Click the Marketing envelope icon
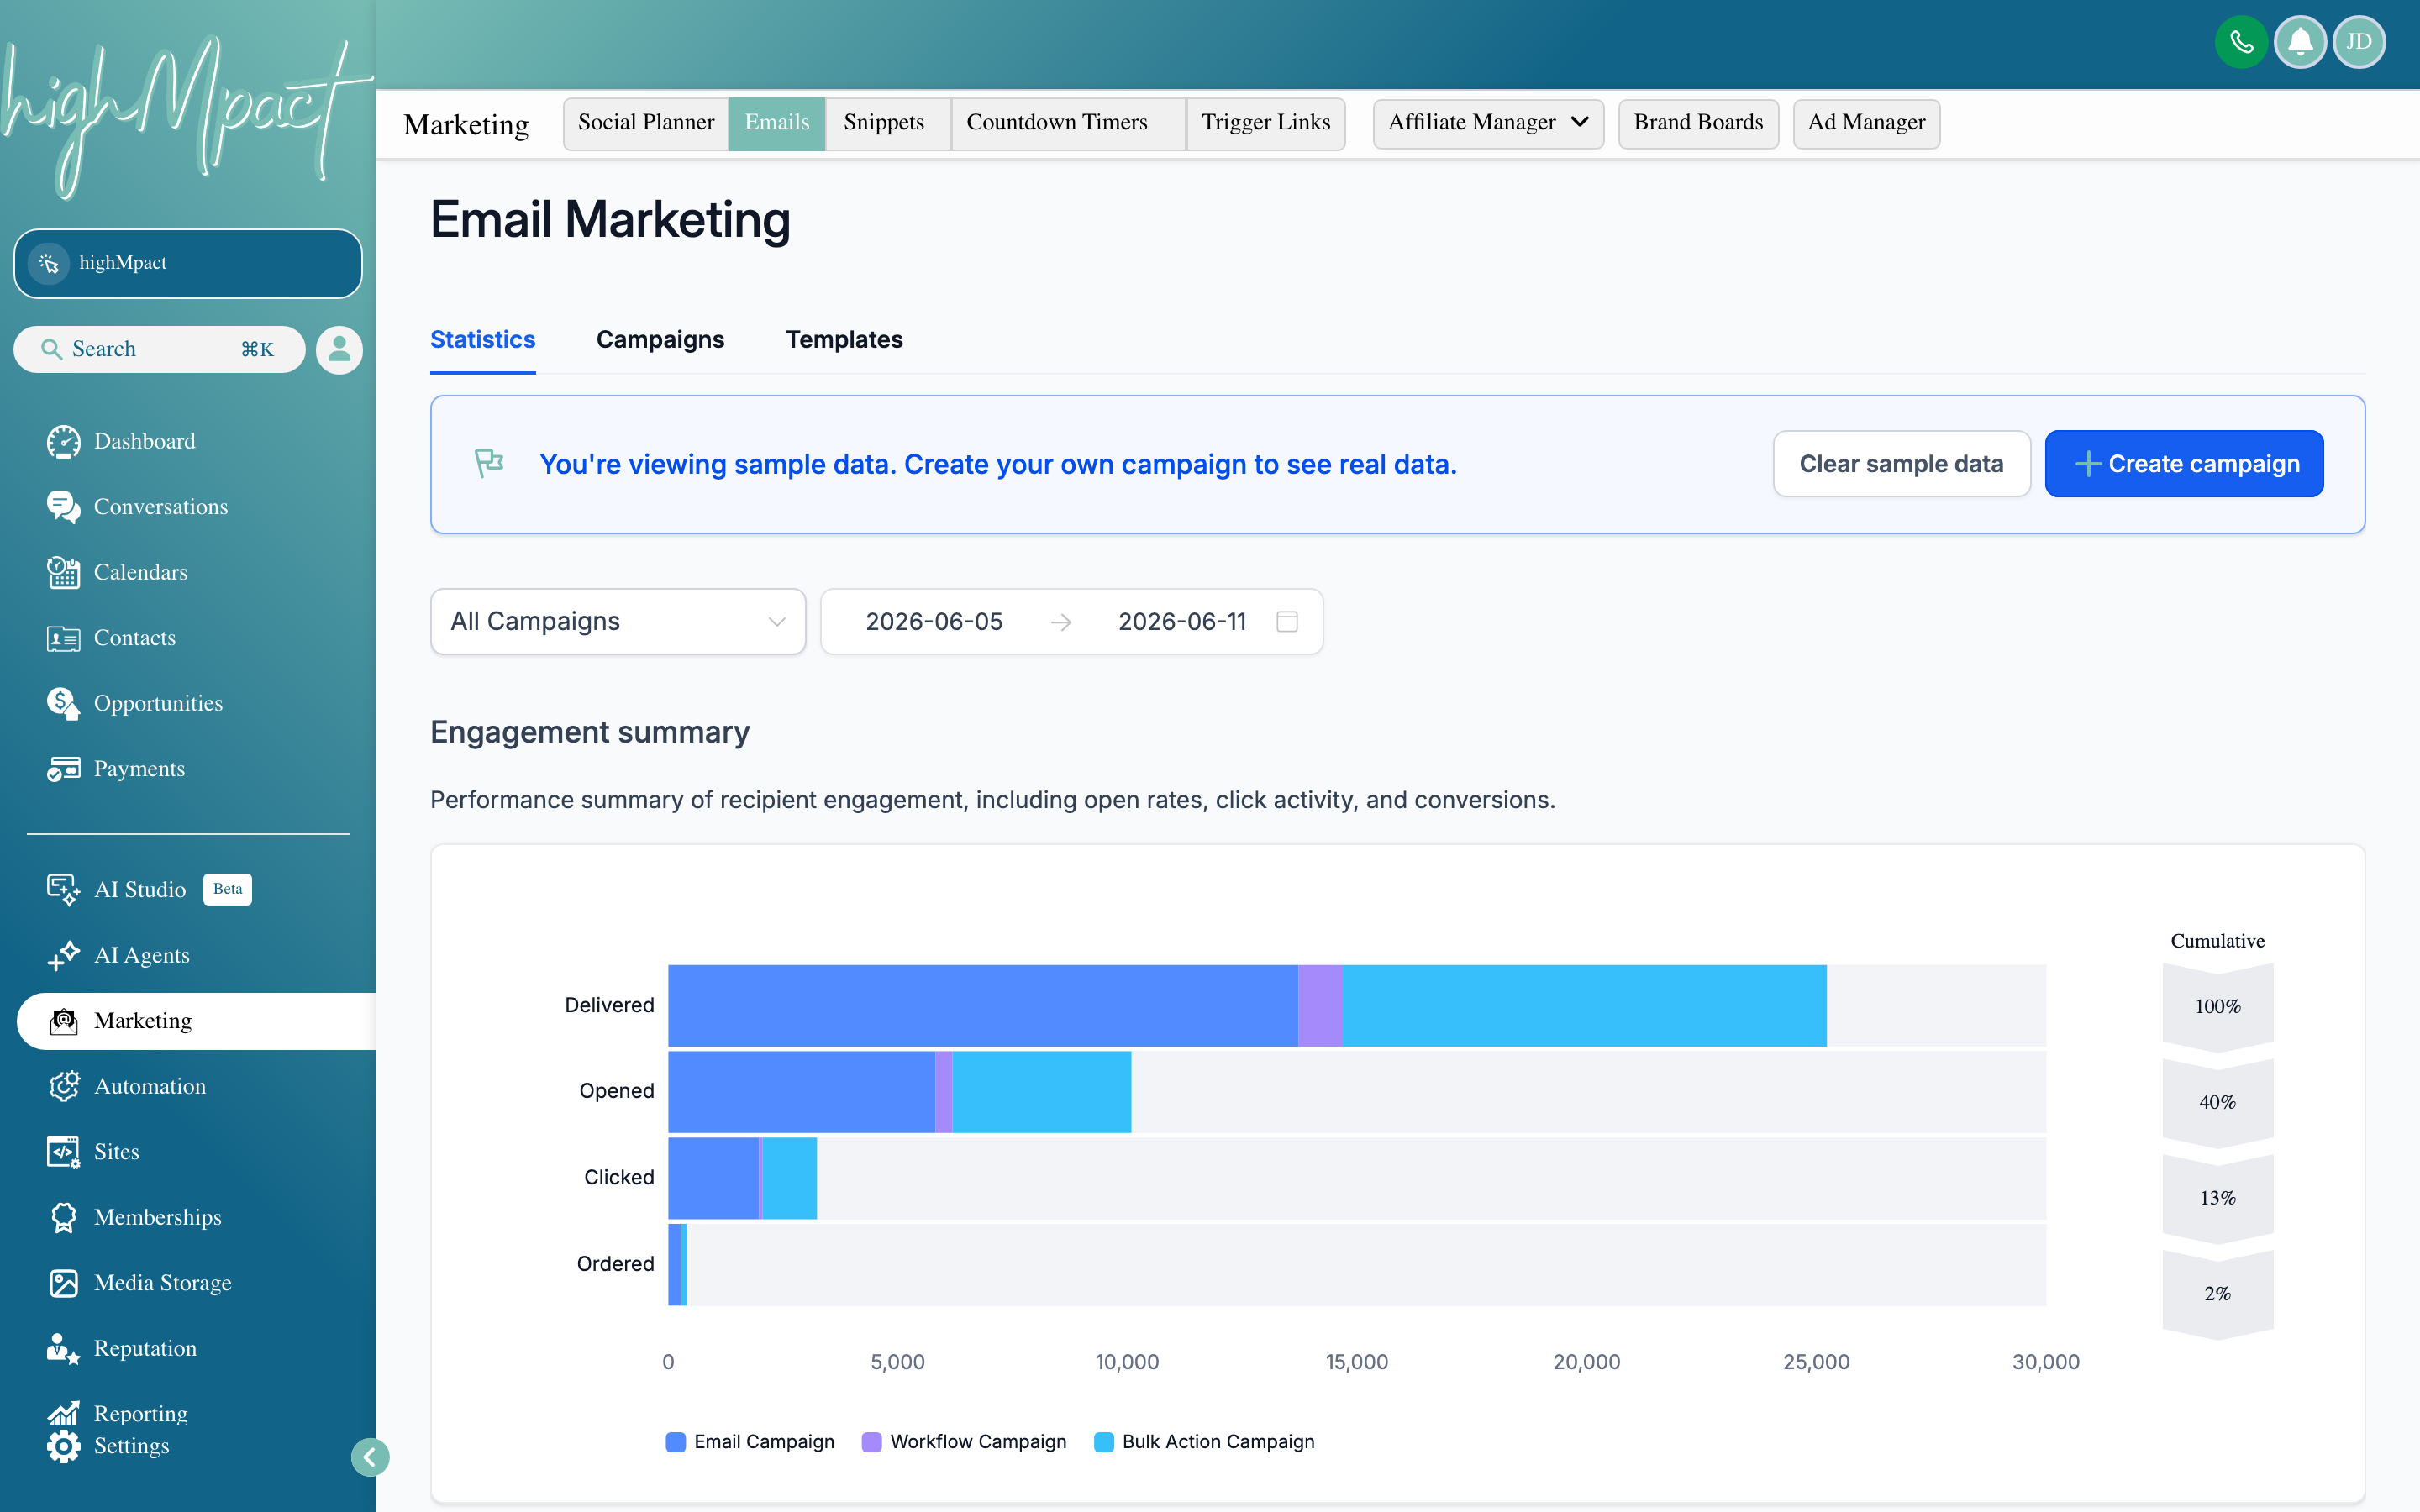This screenshot has width=2420, height=1512. click(63, 1021)
